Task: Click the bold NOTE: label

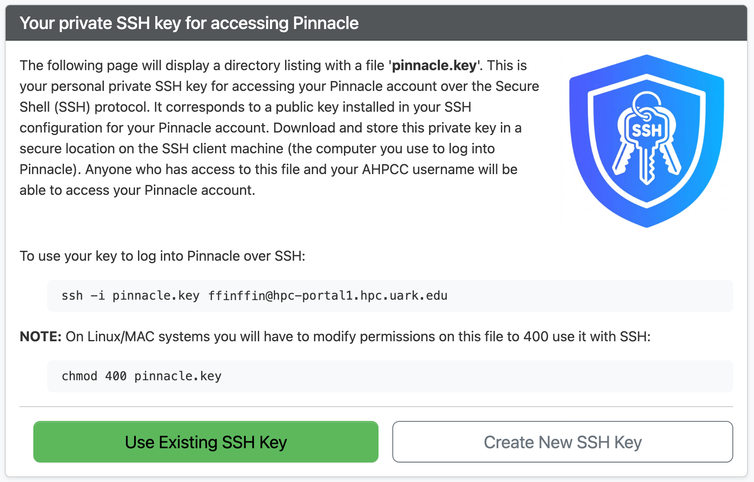Action: [41, 336]
